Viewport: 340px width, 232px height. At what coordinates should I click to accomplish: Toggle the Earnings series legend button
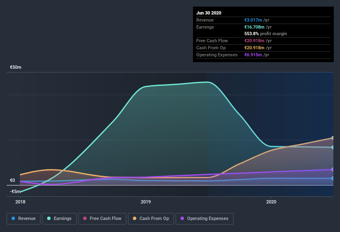(59, 219)
